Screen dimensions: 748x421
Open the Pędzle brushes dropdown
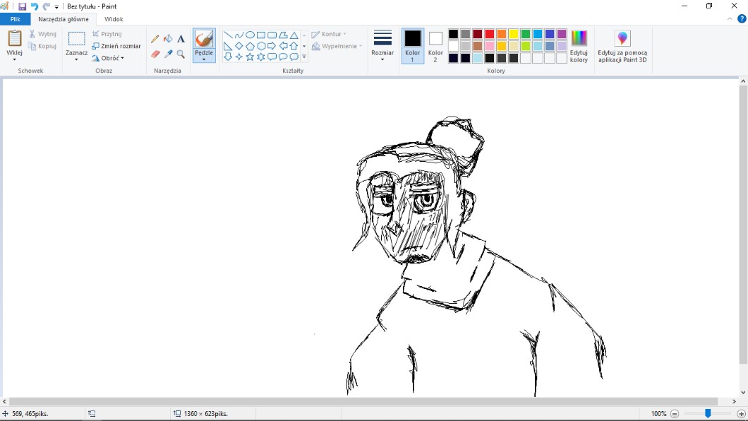tap(204, 57)
